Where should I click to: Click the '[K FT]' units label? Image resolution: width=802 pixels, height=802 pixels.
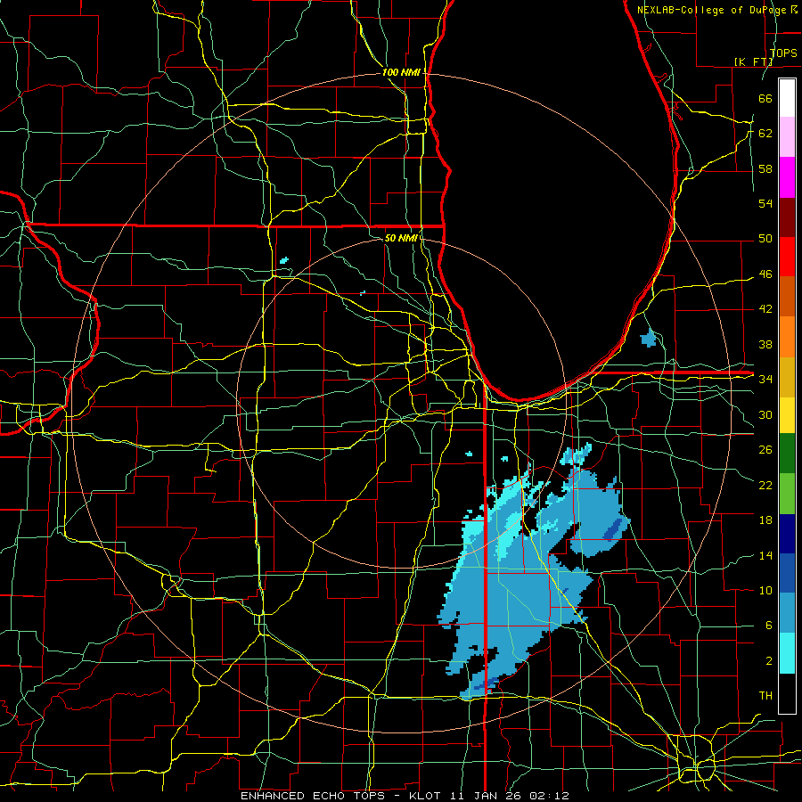click(754, 61)
